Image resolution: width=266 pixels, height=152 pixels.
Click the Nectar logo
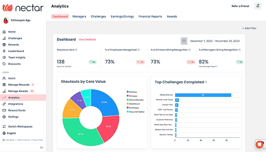coord(23,8)
